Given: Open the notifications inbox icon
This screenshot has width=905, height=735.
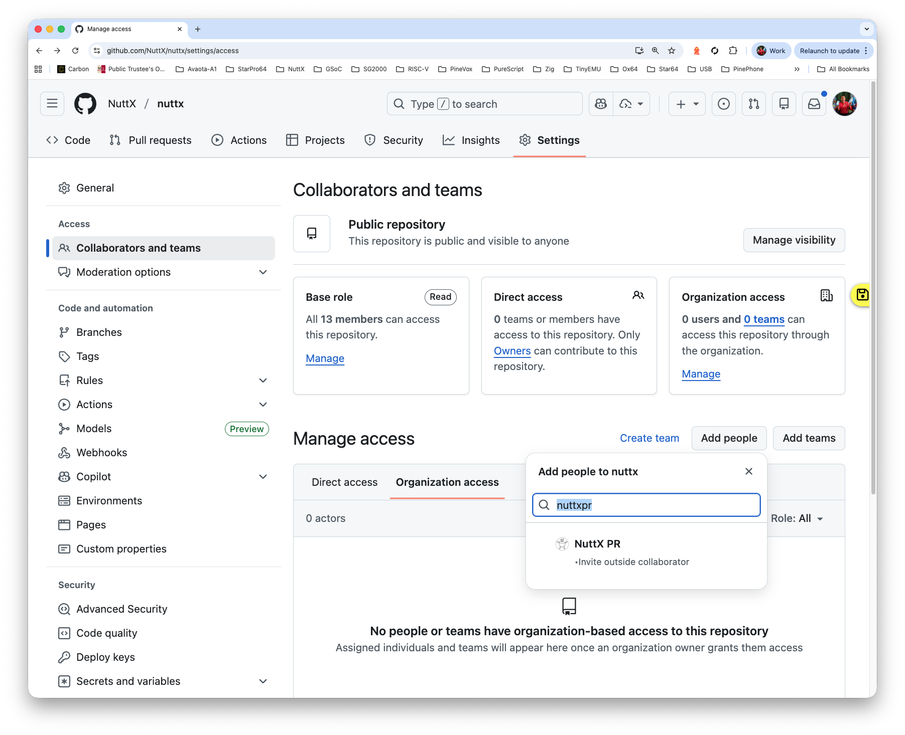Looking at the screenshot, I should tap(814, 104).
